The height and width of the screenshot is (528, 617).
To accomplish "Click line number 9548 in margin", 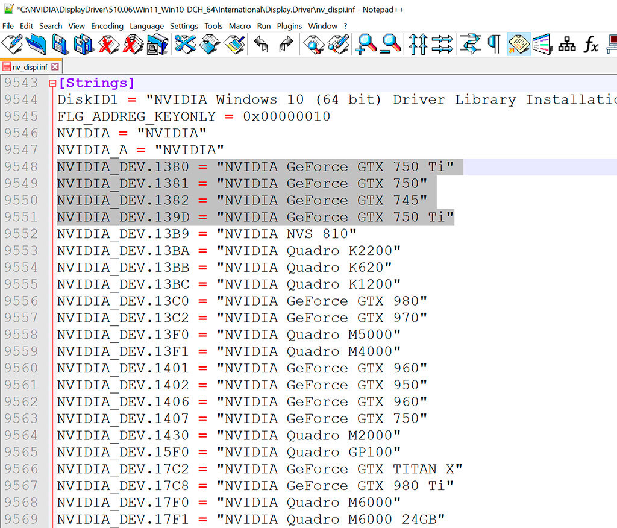I will click(x=21, y=166).
